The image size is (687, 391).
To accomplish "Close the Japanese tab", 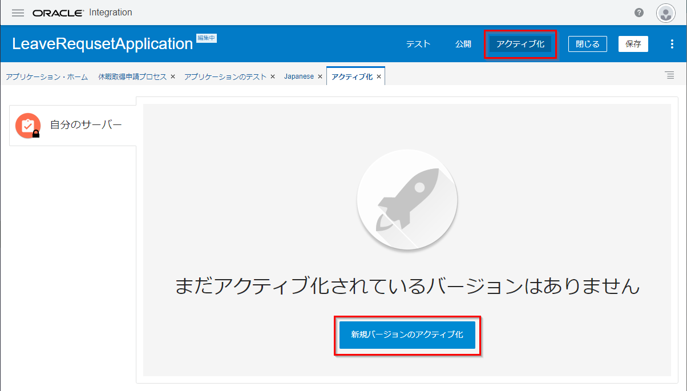I will click(320, 76).
